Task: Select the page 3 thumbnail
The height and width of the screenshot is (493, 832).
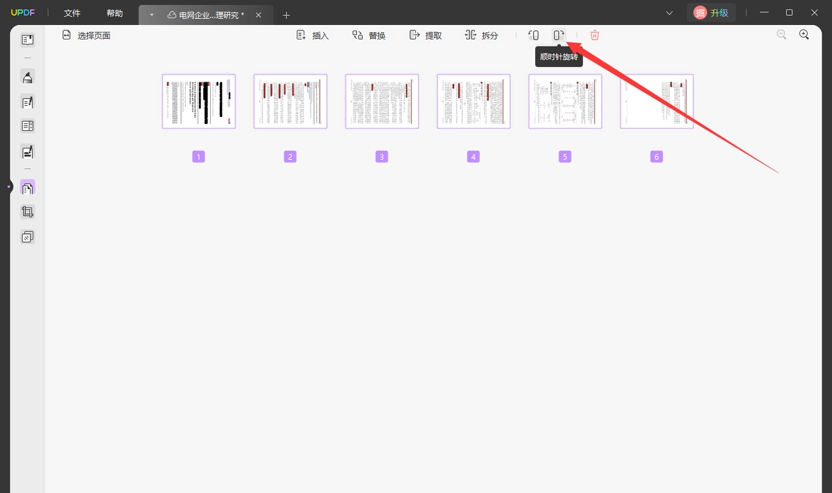Action: pos(382,101)
